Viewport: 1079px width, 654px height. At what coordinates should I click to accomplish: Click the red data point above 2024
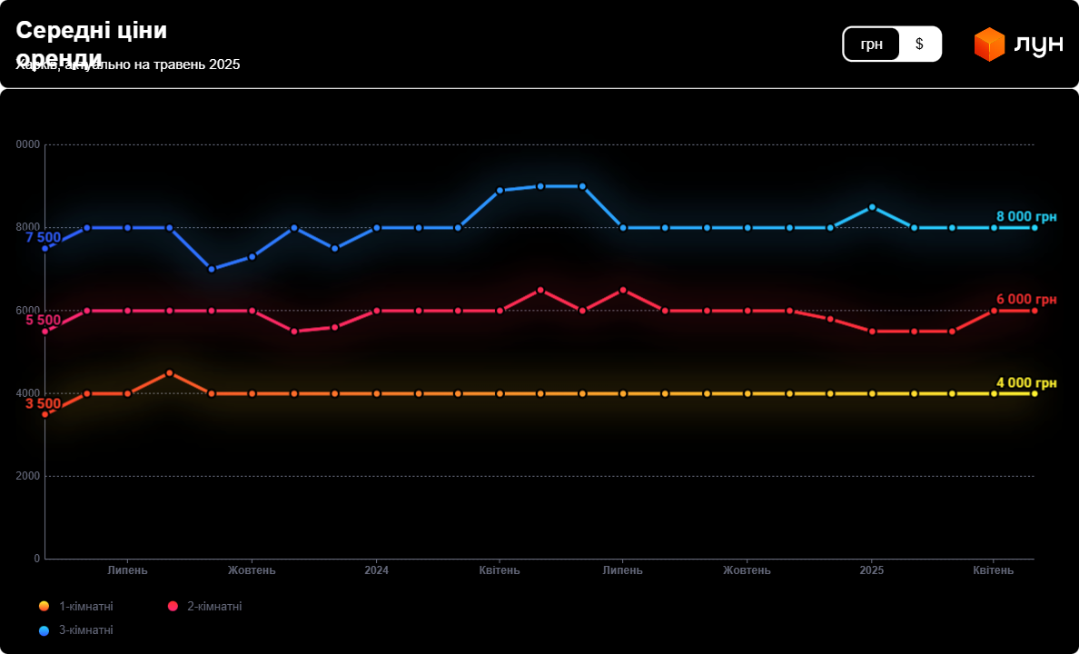[x=376, y=311]
